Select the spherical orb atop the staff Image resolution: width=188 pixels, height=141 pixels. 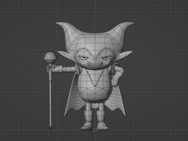click(x=50, y=58)
